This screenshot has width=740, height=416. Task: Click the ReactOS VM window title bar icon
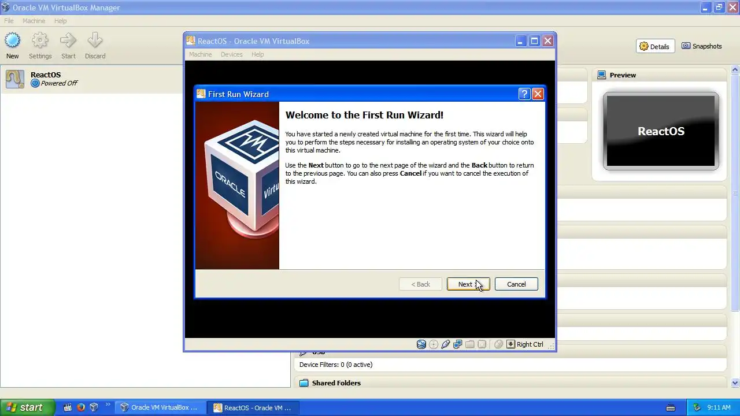coord(191,41)
